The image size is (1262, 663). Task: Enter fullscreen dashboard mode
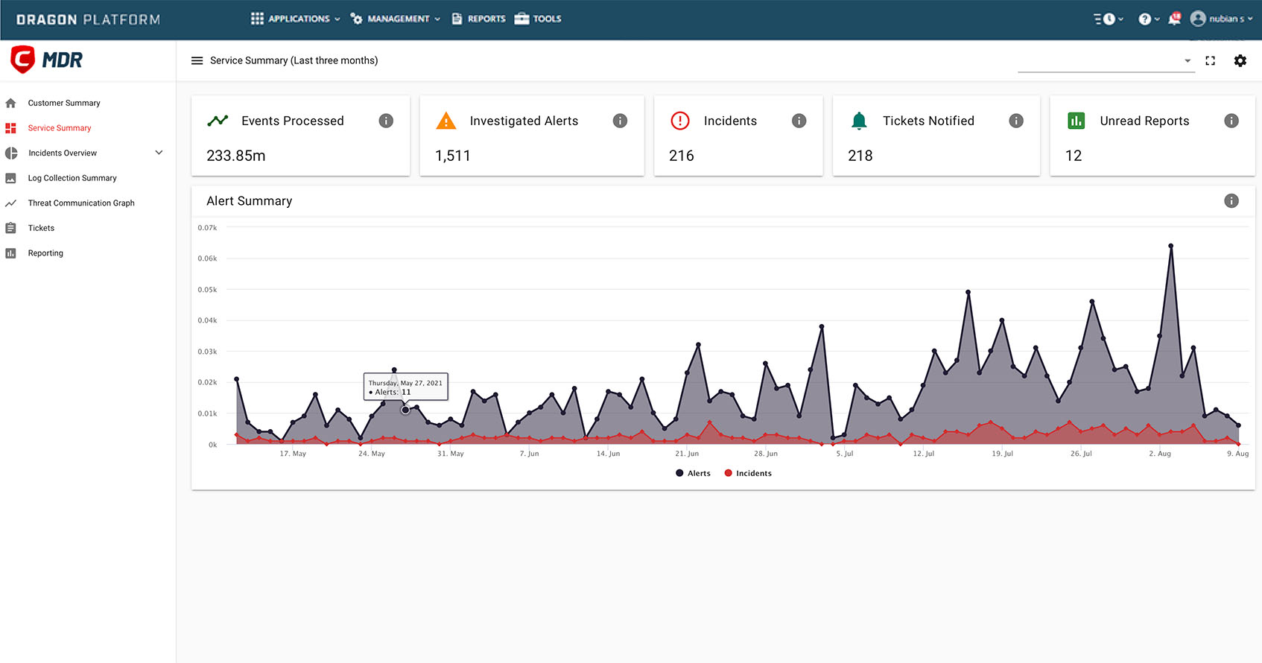pos(1210,60)
